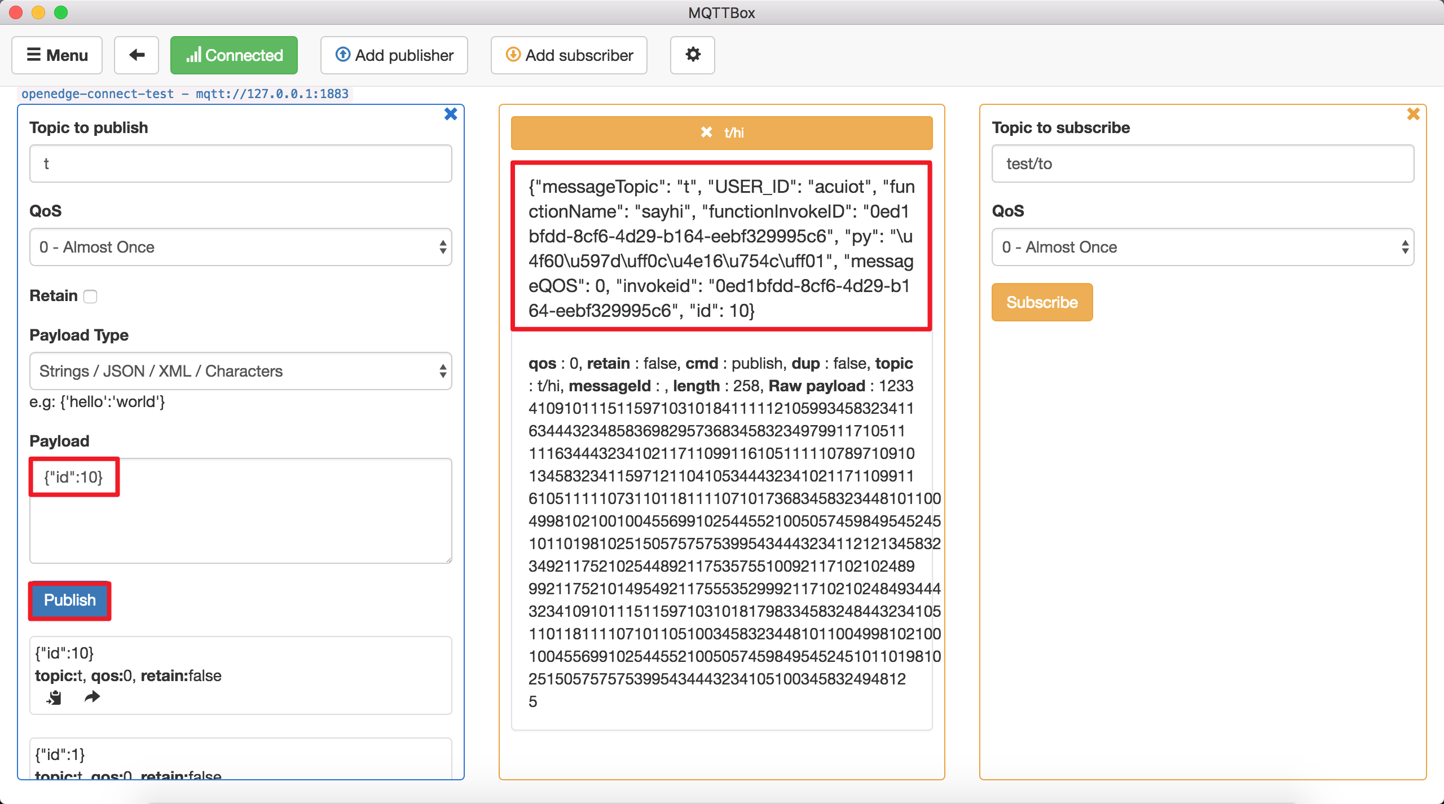
Task: Click the Add subscriber button
Action: pyautogui.click(x=569, y=55)
